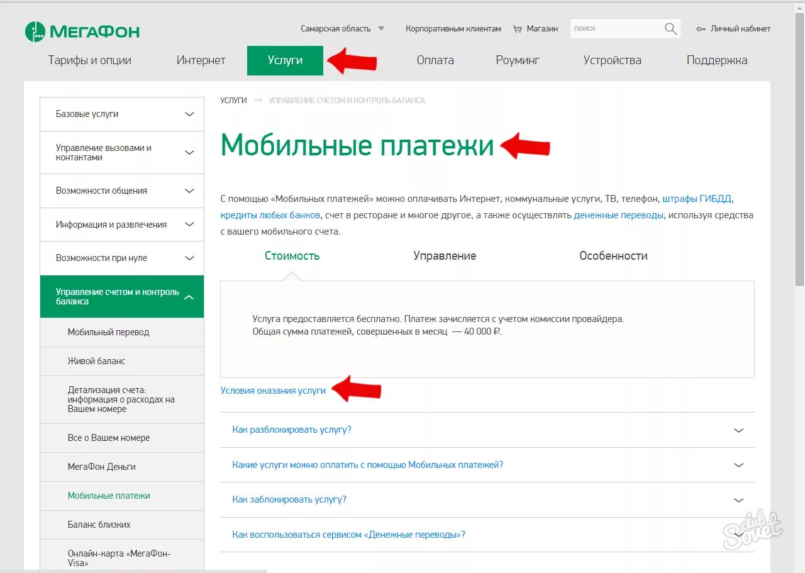805x573 pixels.
Task: Open Условия оказания услуги link
Action: click(x=273, y=391)
